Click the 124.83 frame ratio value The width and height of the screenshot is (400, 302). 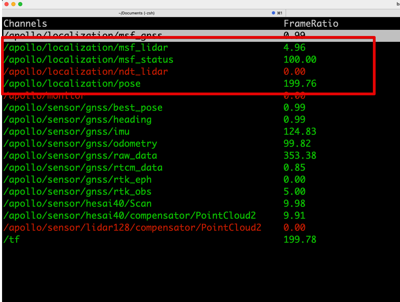[x=300, y=132]
